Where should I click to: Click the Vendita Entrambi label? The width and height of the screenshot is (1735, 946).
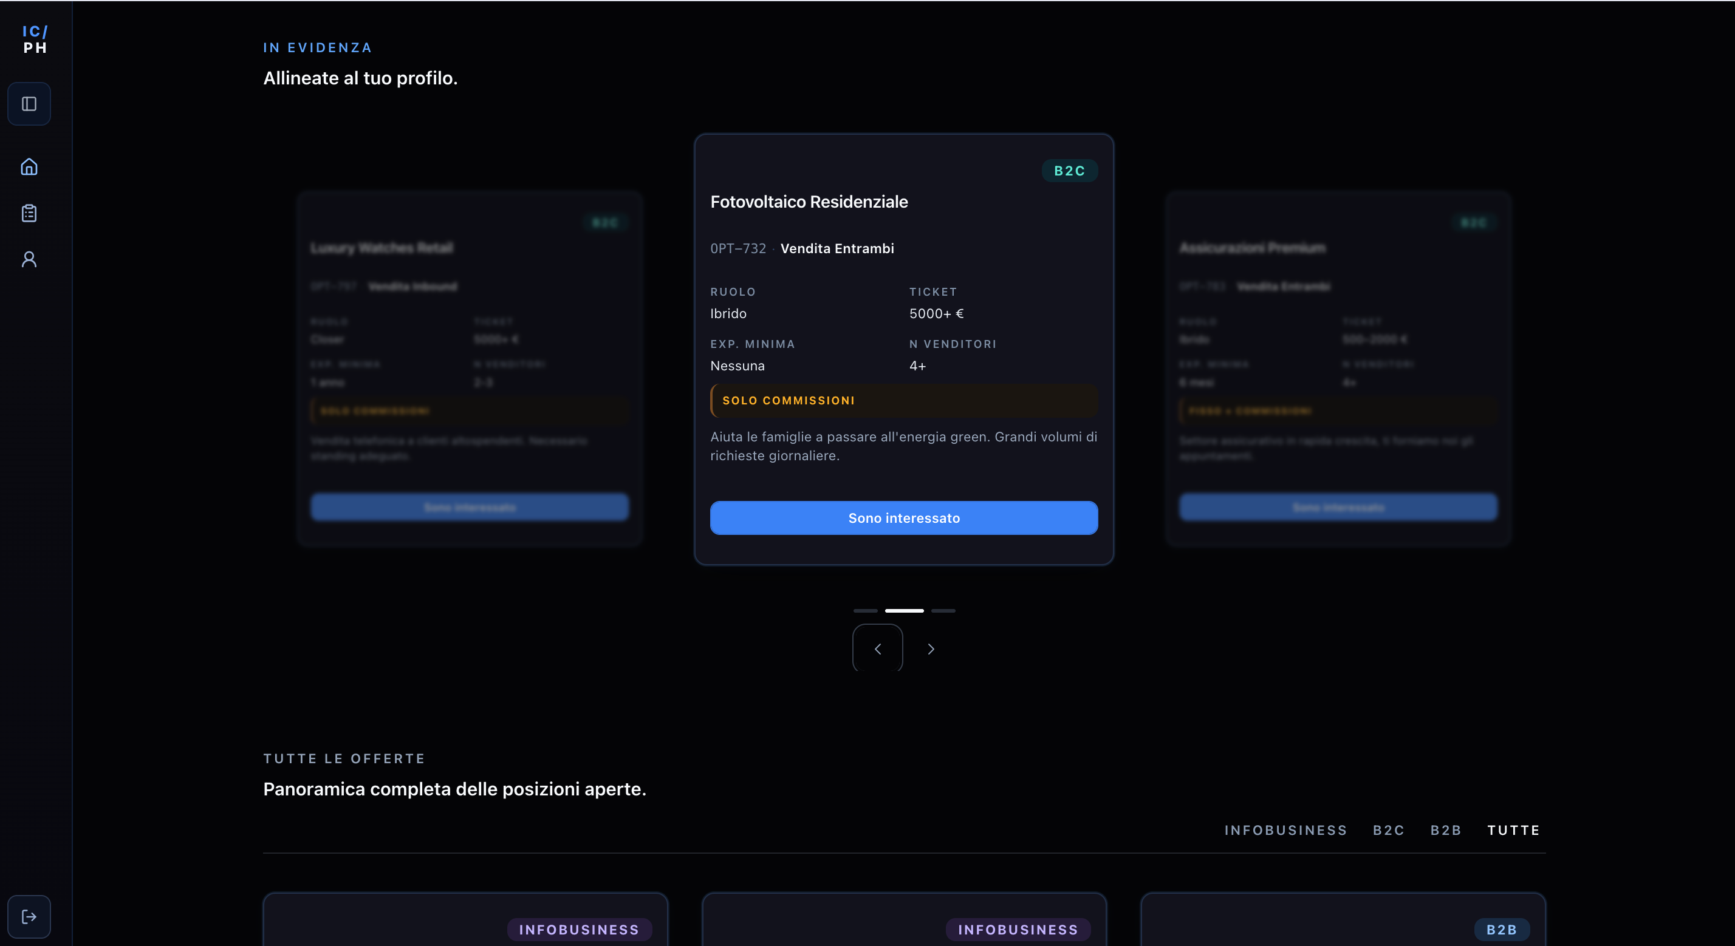click(x=837, y=248)
